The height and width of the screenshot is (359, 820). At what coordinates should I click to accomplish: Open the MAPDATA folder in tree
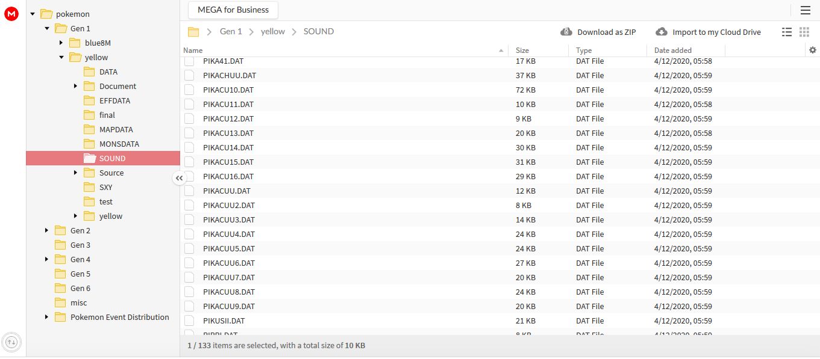116,129
